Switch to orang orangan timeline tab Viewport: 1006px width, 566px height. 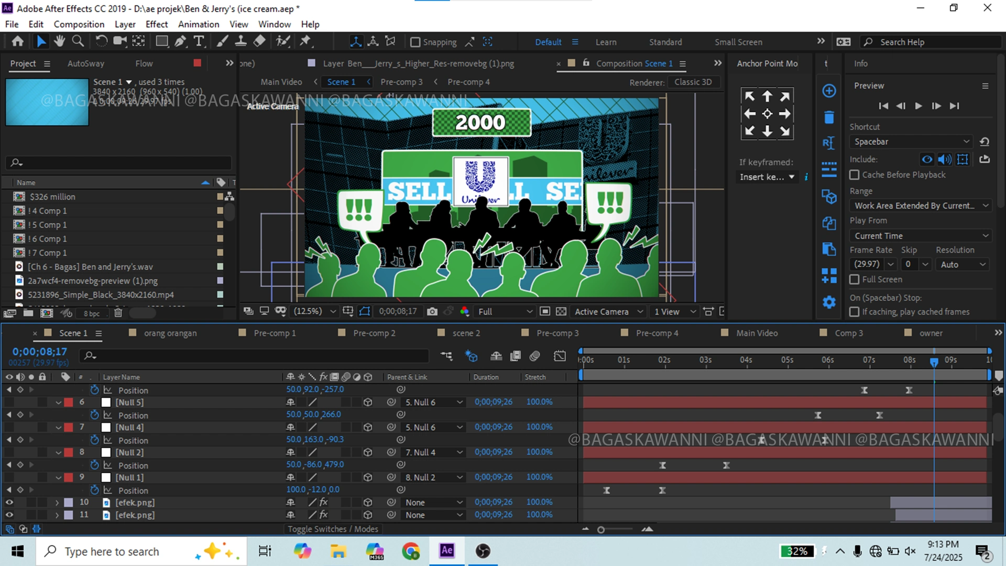click(170, 333)
